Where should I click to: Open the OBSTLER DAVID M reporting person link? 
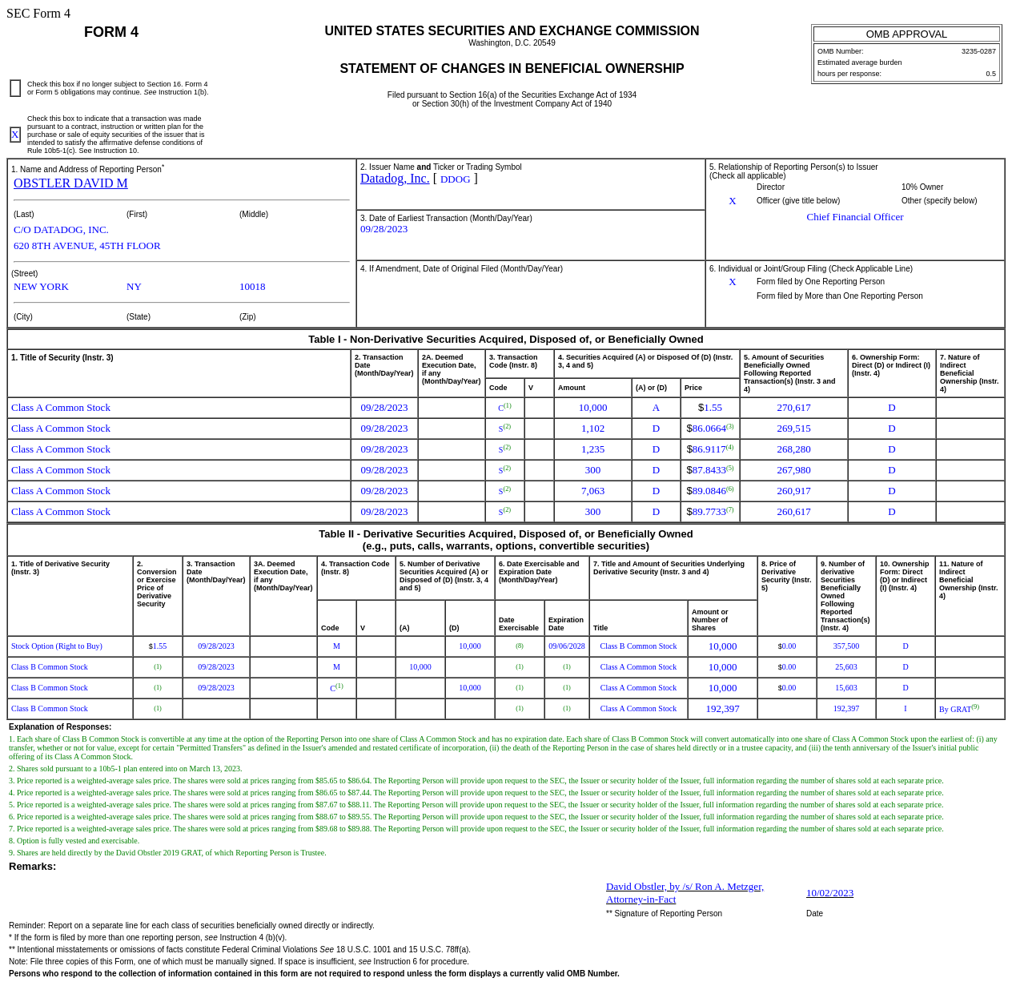coord(70,183)
